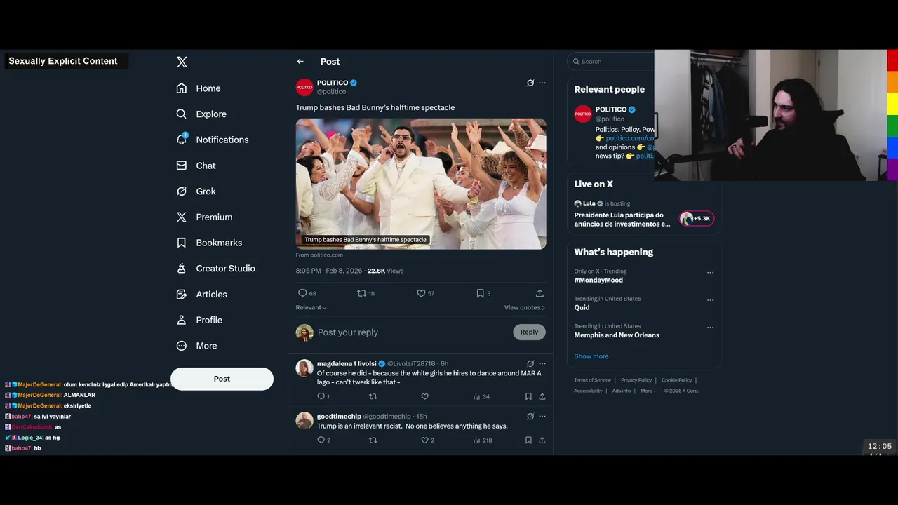Click the More circle icon
The height and width of the screenshot is (505, 898).
coord(182,346)
